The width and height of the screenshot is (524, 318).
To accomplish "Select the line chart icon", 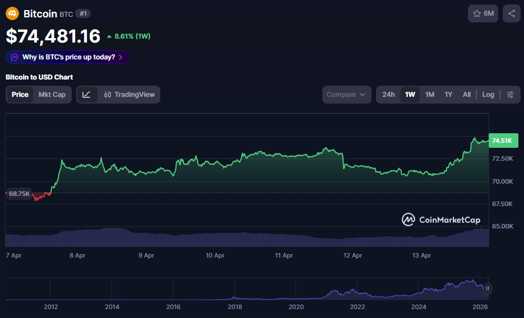I will [86, 95].
